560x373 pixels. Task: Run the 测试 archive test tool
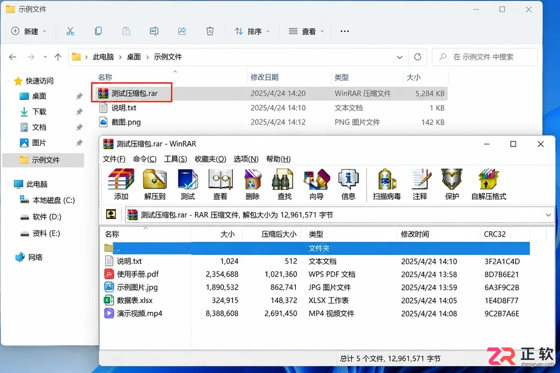click(188, 184)
